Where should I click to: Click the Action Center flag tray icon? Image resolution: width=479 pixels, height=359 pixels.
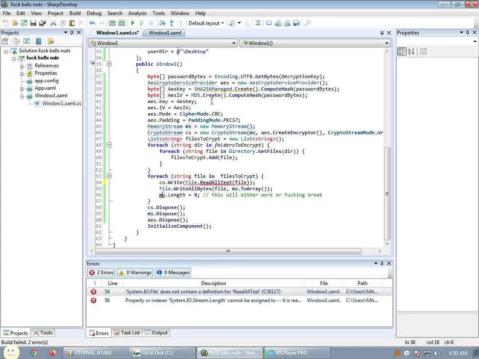(417, 353)
